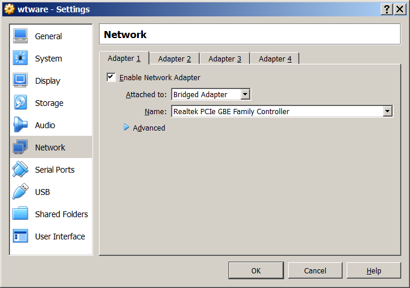Screen dimensions: 410x288
Task: Switch to the Adapter 3 tab
Action: 225,59
